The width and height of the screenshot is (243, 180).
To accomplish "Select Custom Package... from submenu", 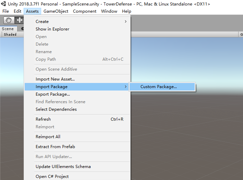I will pyautogui.click(x=162, y=87).
